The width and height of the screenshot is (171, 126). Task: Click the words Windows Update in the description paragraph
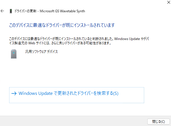coord(127,39)
